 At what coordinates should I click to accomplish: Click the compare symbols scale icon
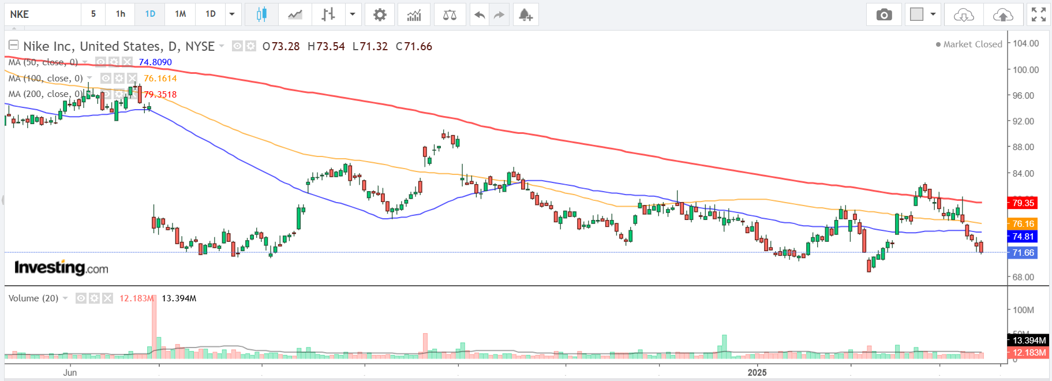click(450, 14)
